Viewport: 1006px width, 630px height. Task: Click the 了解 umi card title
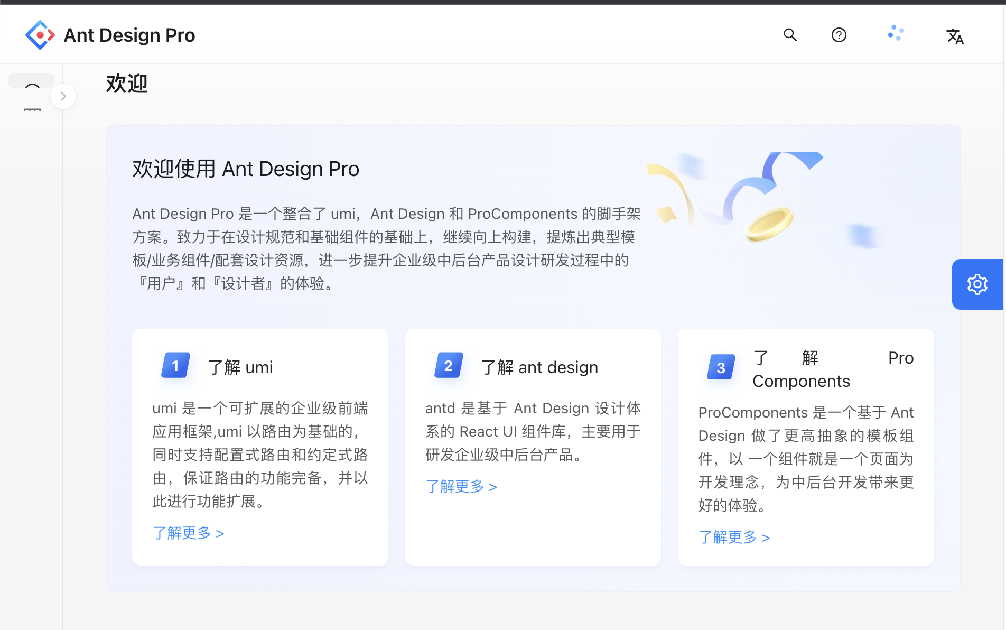(x=240, y=367)
